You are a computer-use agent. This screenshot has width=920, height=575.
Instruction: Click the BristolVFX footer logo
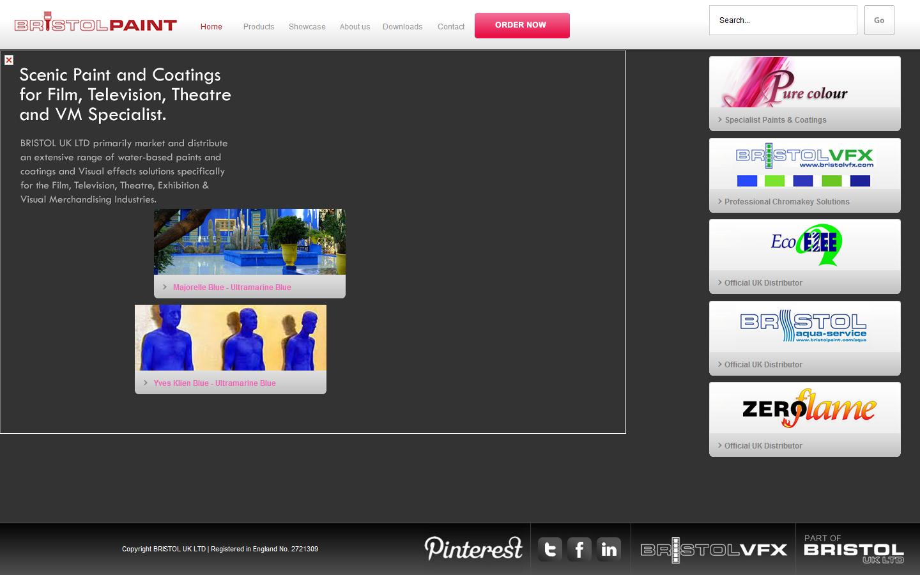pos(714,549)
